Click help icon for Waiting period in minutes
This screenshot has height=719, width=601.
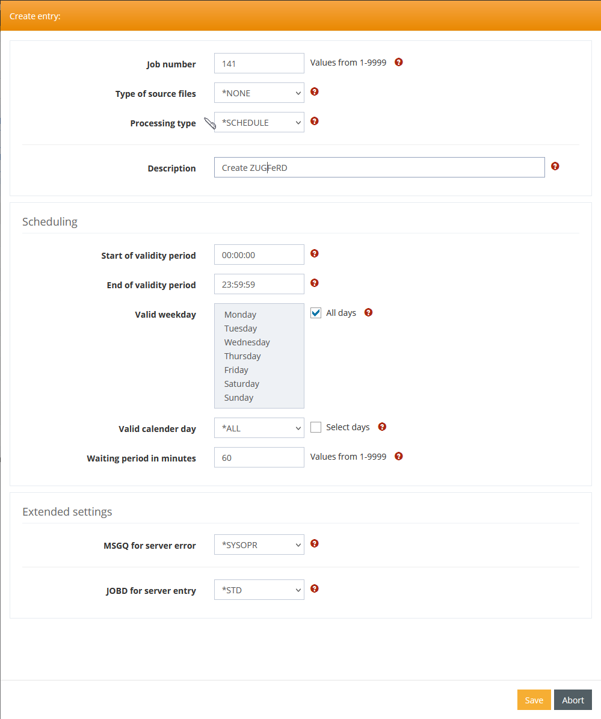point(398,457)
